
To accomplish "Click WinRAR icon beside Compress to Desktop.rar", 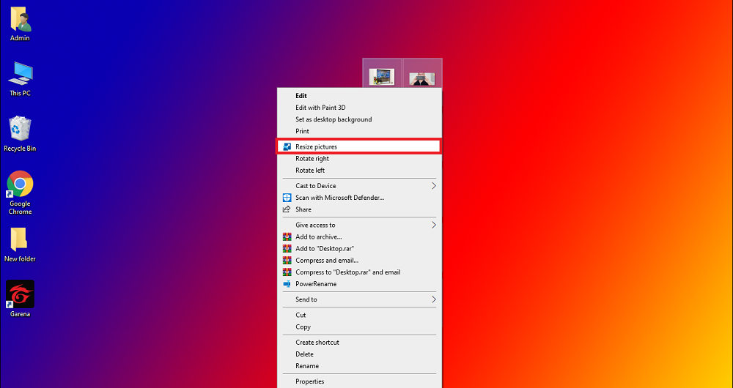I will coord(287,272).
